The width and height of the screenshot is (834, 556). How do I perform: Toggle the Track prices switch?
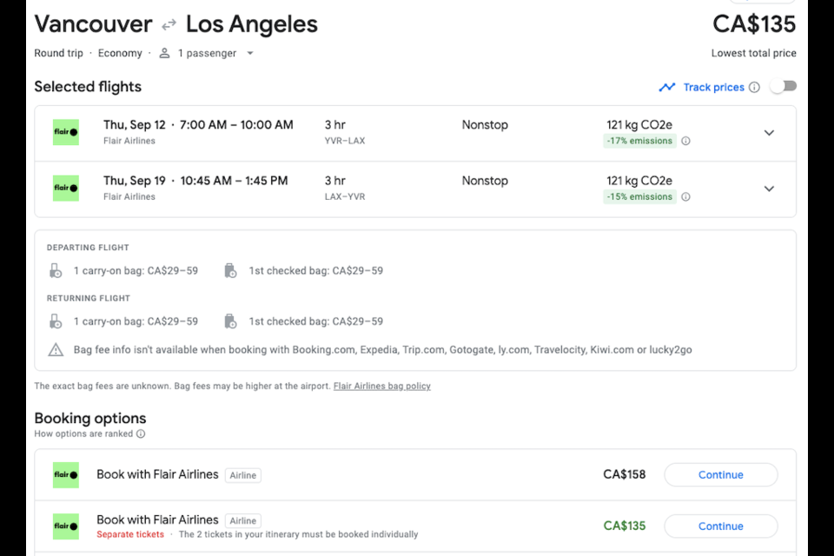[x=783, y=86]
